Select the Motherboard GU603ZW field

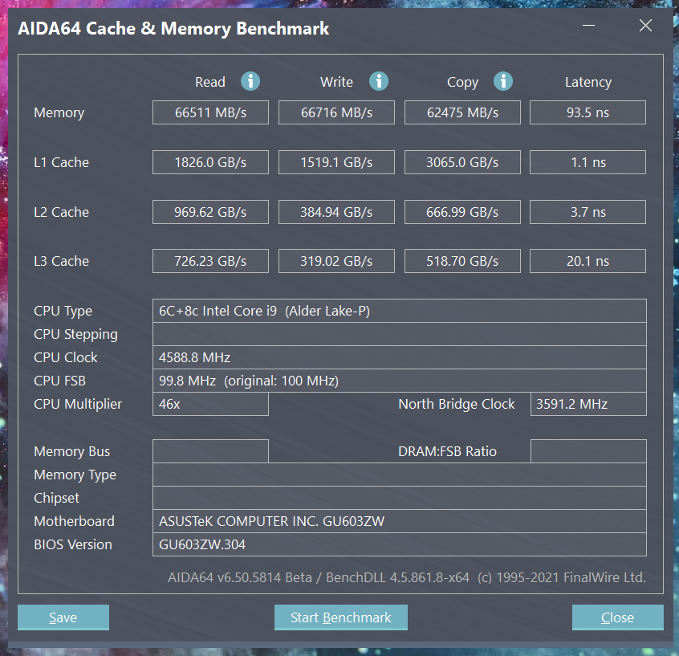399,521
